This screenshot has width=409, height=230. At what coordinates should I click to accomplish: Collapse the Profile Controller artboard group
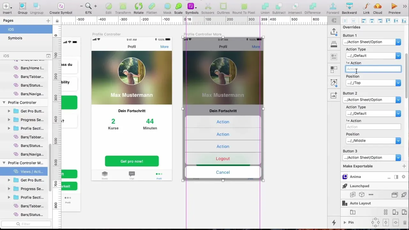tap(4, 103)
